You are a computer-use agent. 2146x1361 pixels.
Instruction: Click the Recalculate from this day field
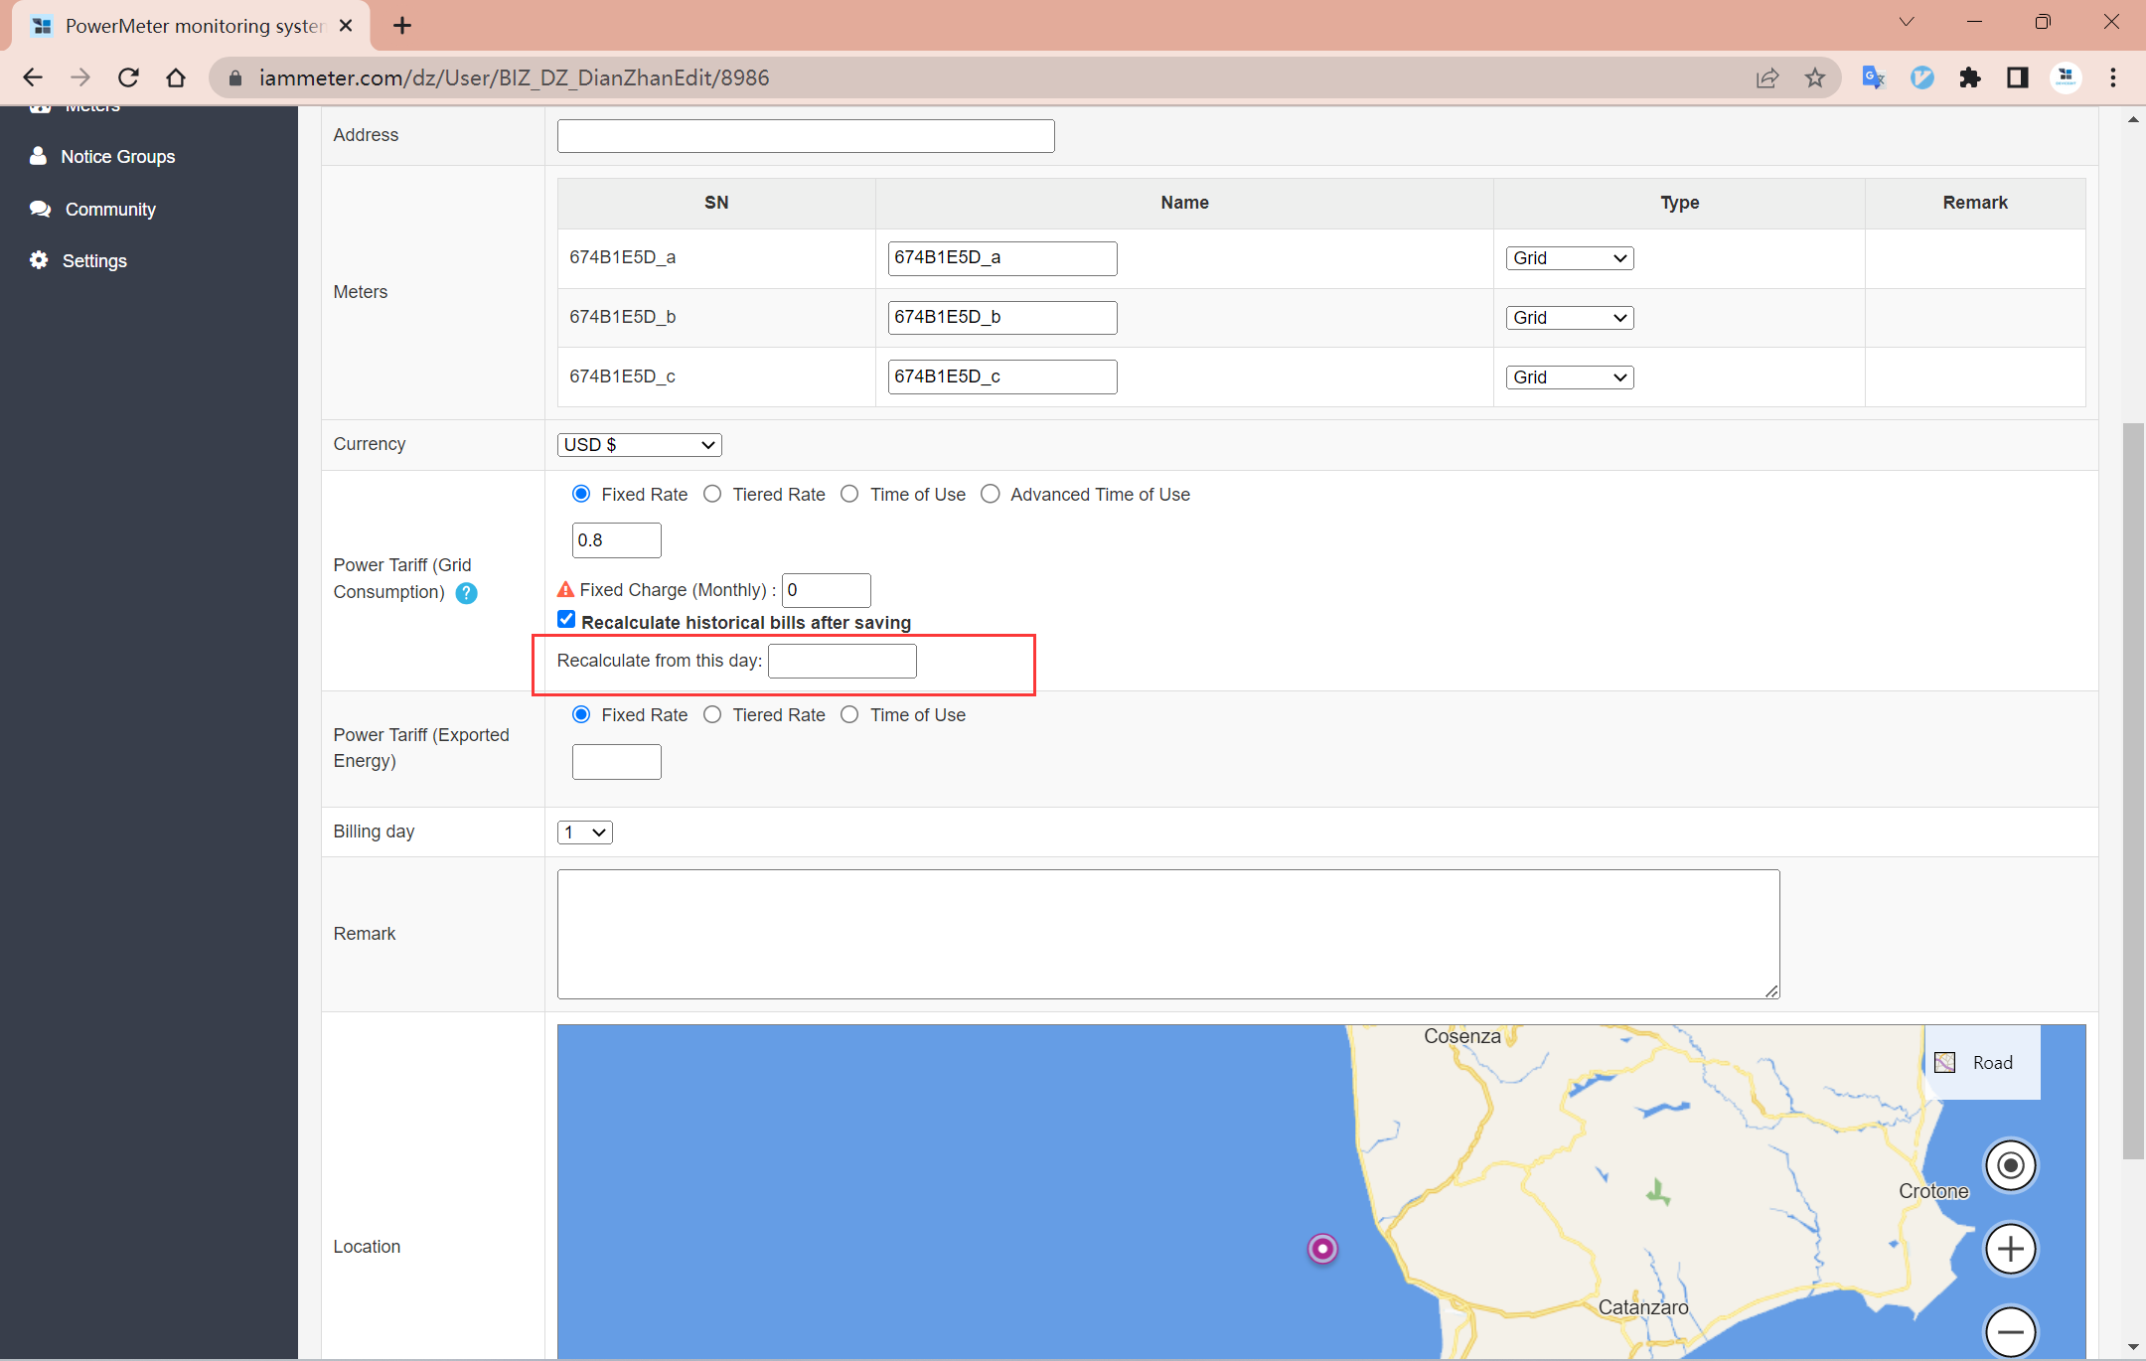coord(842,661)
